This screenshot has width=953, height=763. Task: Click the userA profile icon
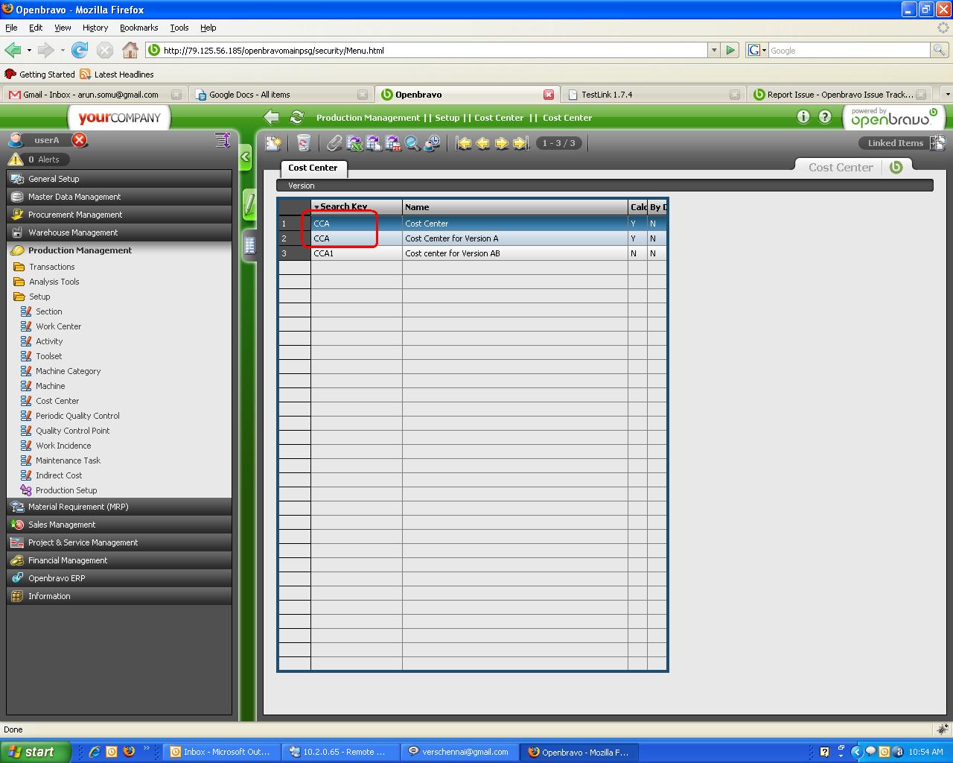tap(15, 140)
